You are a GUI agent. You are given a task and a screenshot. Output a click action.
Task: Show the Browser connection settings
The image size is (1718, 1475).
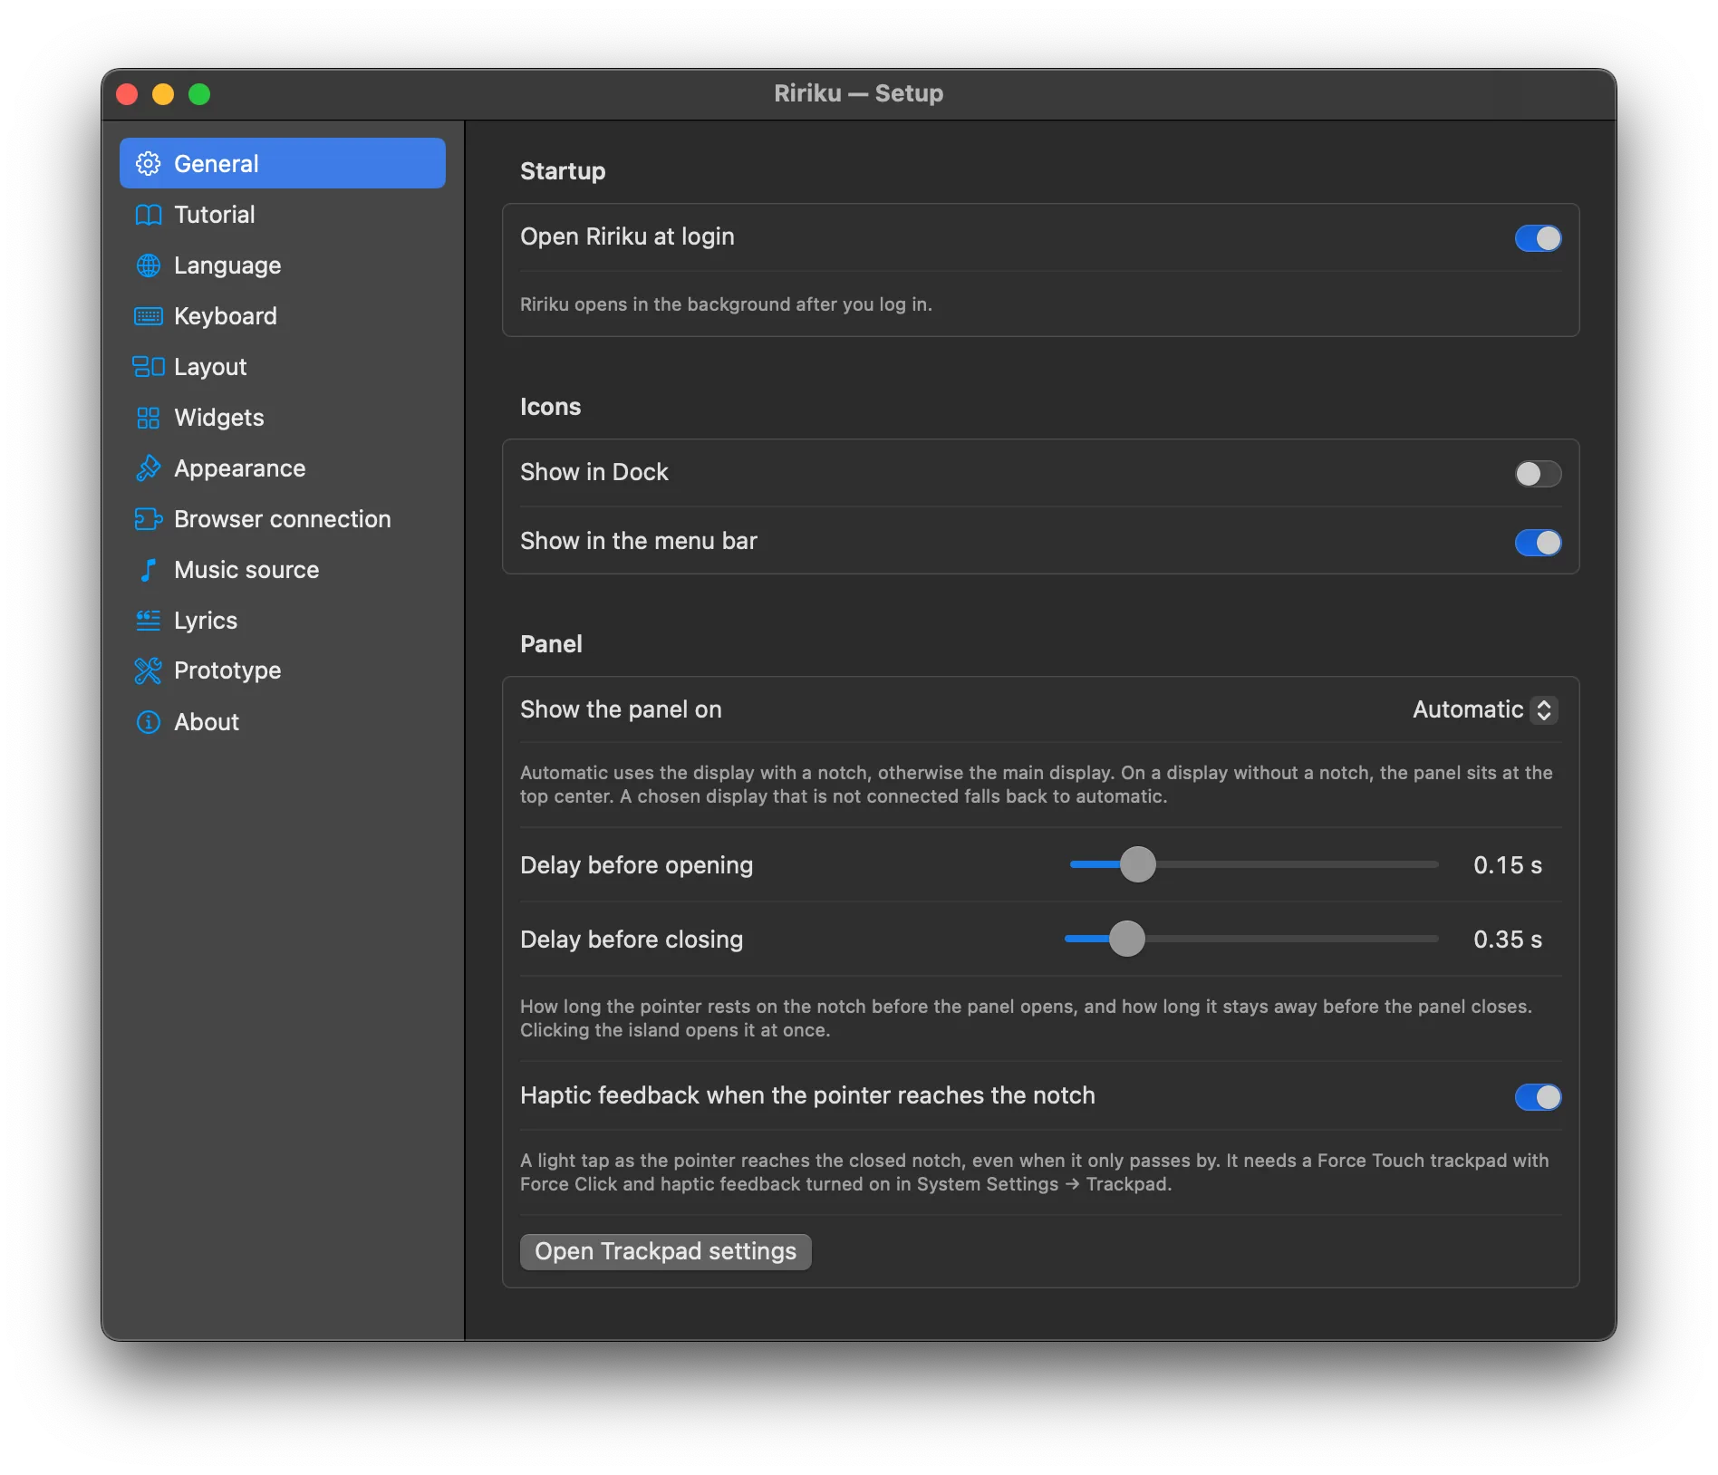pyautogui.click(x=283, y=519)
